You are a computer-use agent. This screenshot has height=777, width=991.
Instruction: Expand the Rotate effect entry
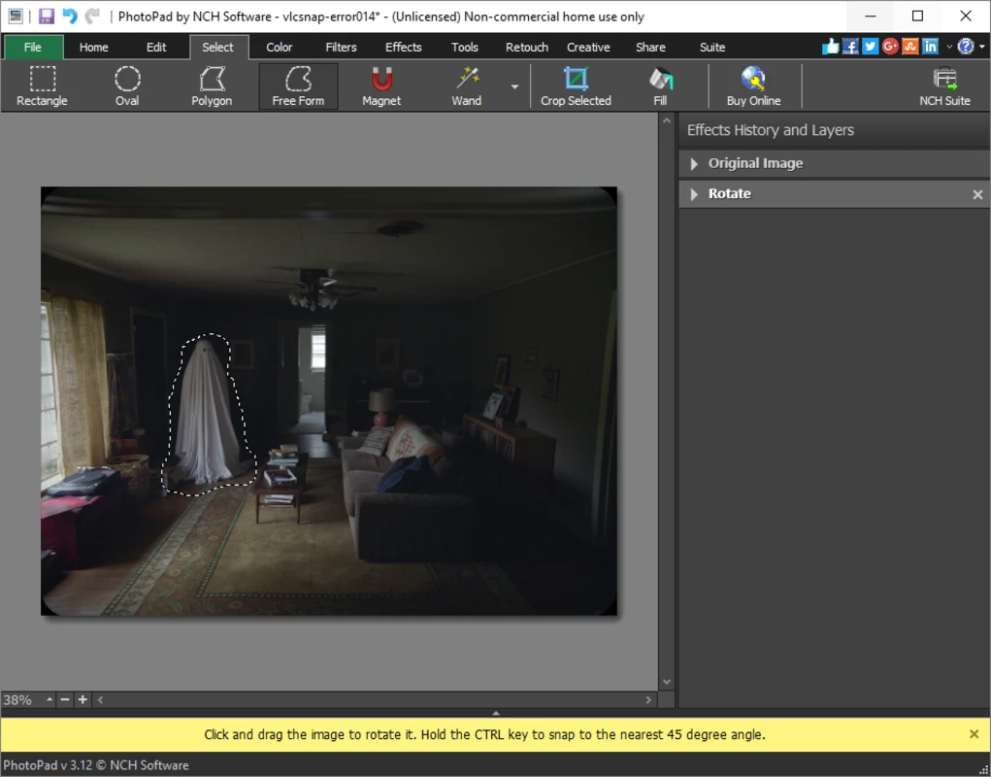click(x=694, y=194)
